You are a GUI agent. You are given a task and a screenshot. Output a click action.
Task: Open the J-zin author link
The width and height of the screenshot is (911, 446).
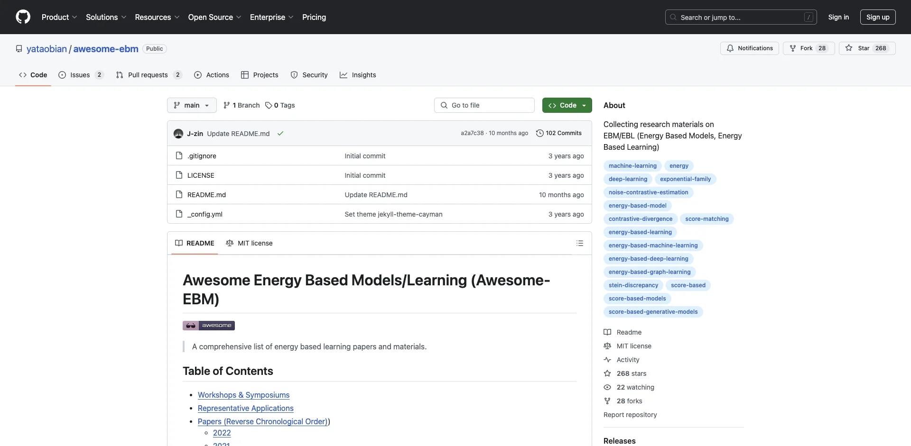pyautogui.click(x=195, y=134)
